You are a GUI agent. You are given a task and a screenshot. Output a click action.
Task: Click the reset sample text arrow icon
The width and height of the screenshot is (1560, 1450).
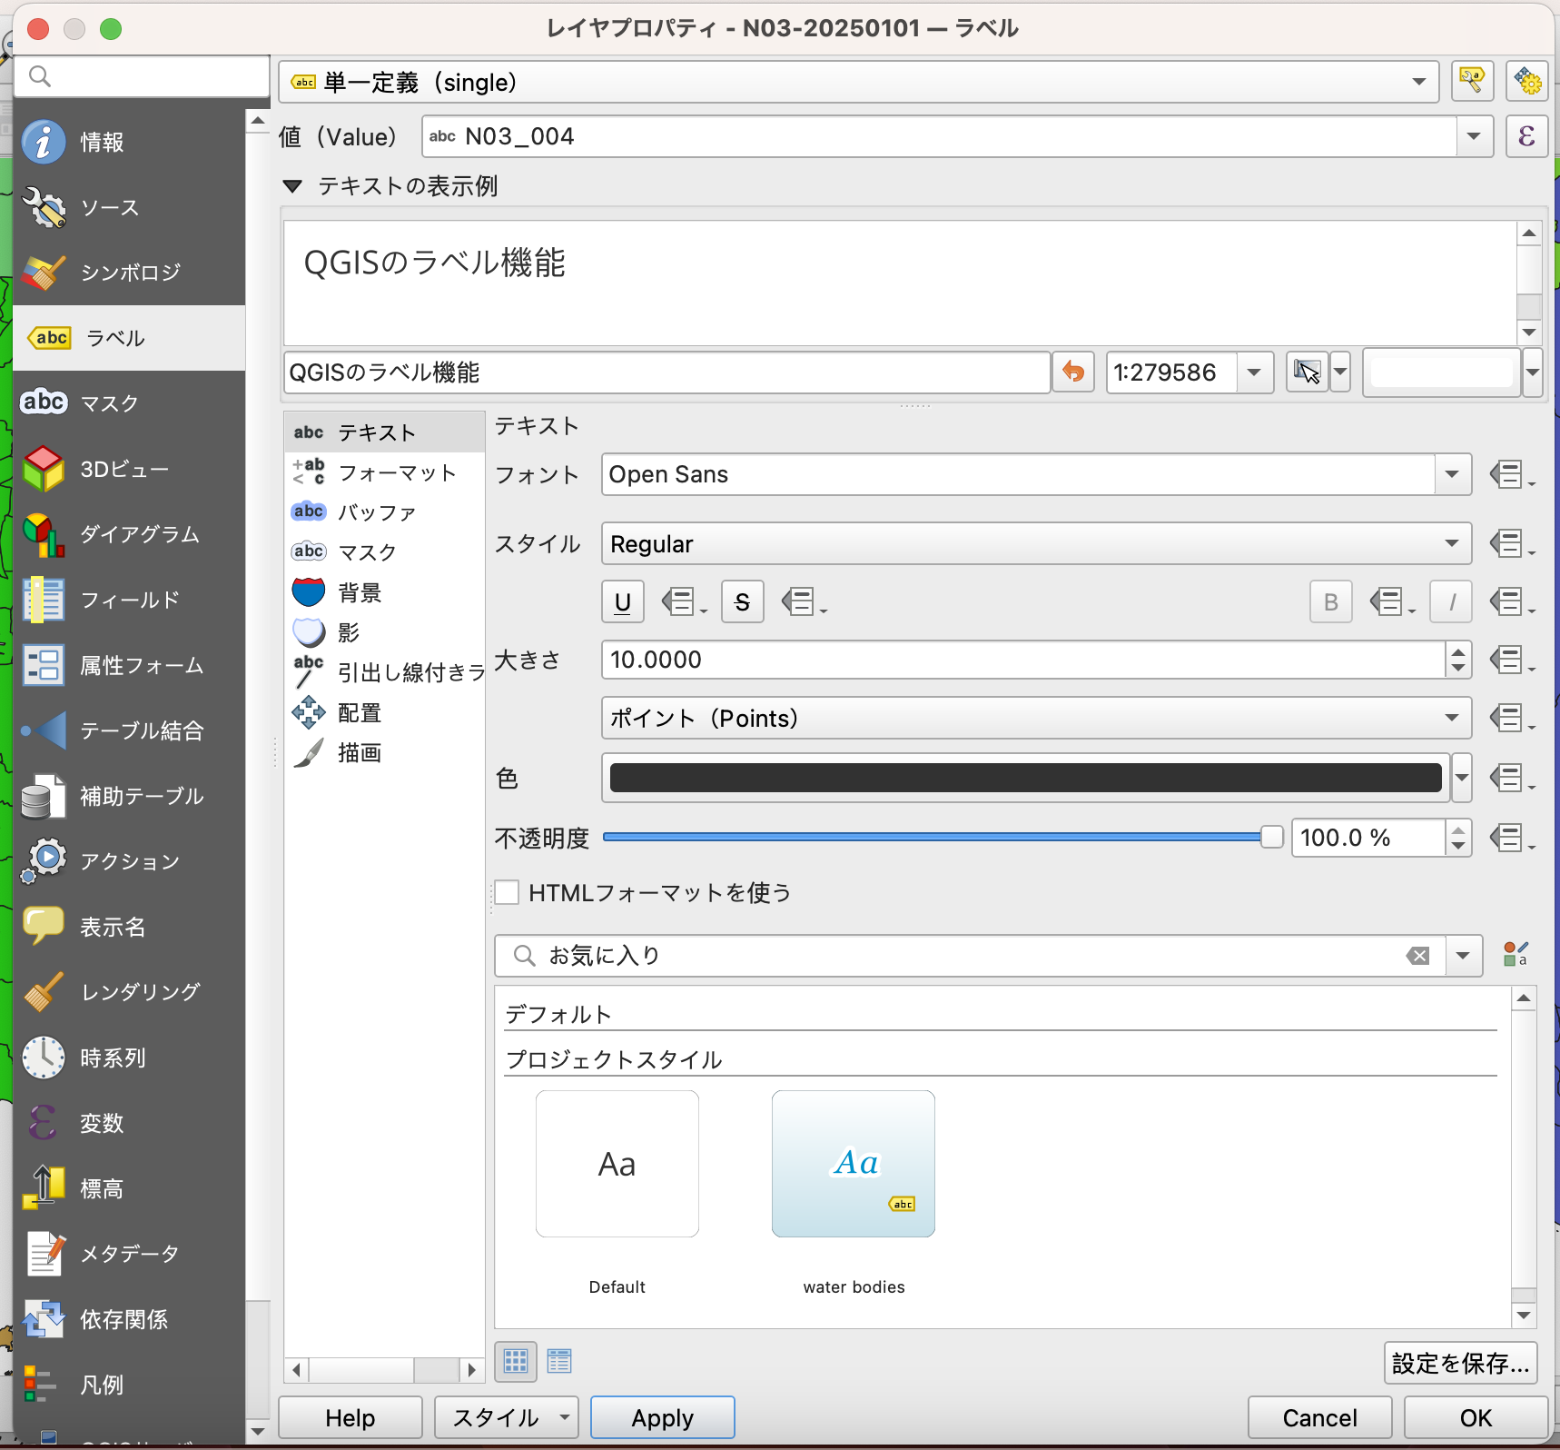click(1072, 372)
